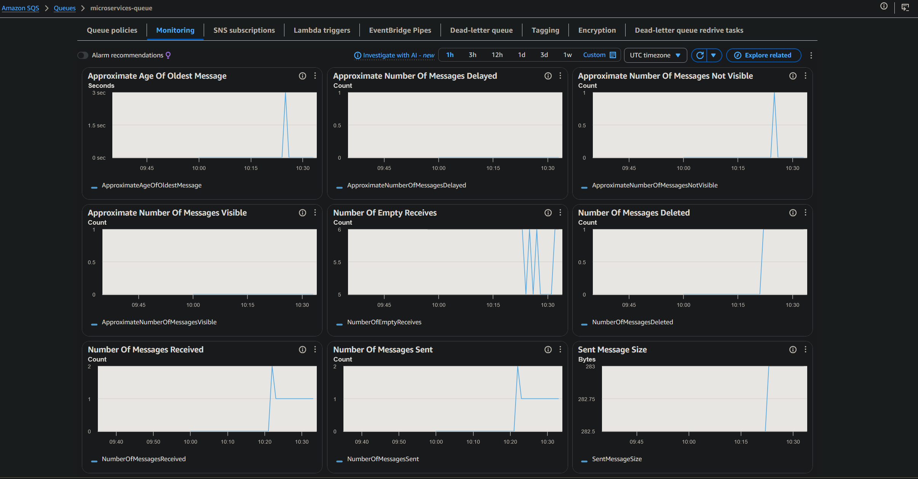918x479 pixels.
Task: Open info for Number Of Messages Sent
Action: pos(548,350)
